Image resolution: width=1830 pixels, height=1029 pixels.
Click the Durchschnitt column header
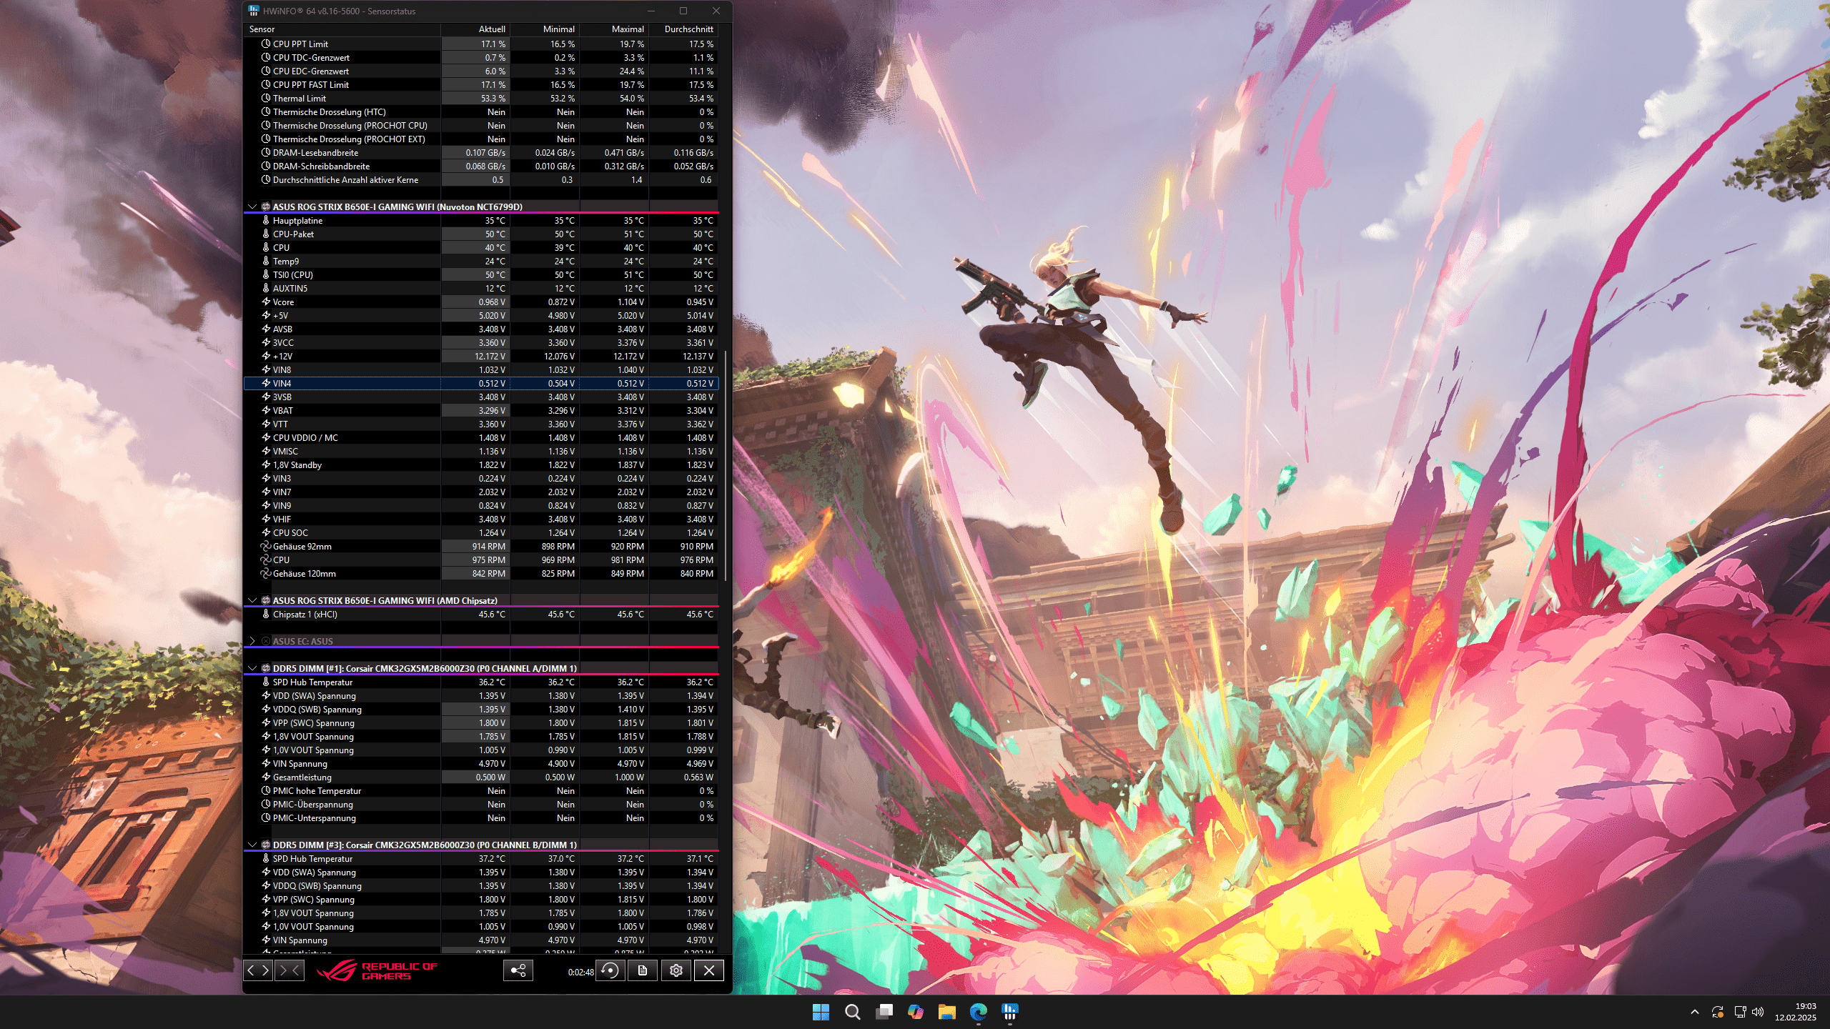click(x=683, y=29)
